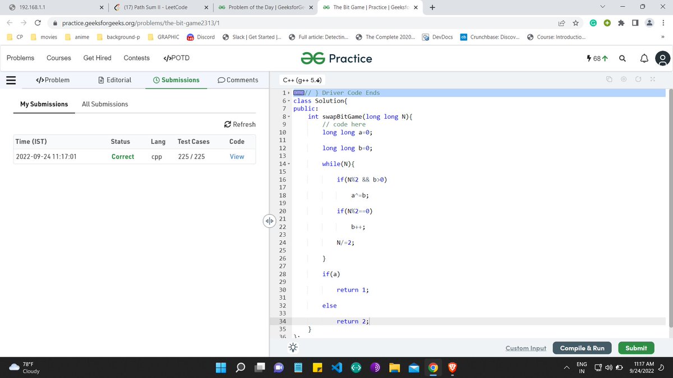Open the notifications bell

(644, 58)
